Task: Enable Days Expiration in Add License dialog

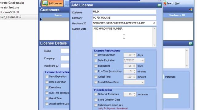Action: point(96,55)
